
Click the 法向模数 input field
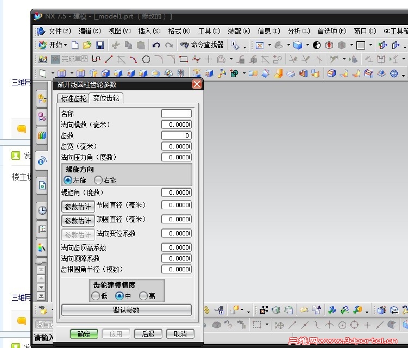pos(177,125)
